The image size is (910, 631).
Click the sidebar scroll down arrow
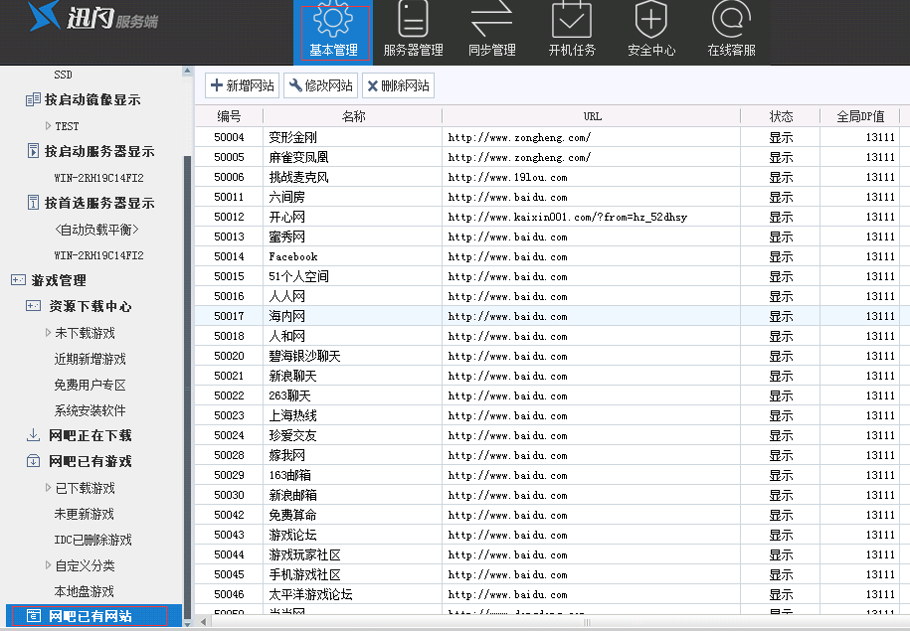tap(187, 624)
